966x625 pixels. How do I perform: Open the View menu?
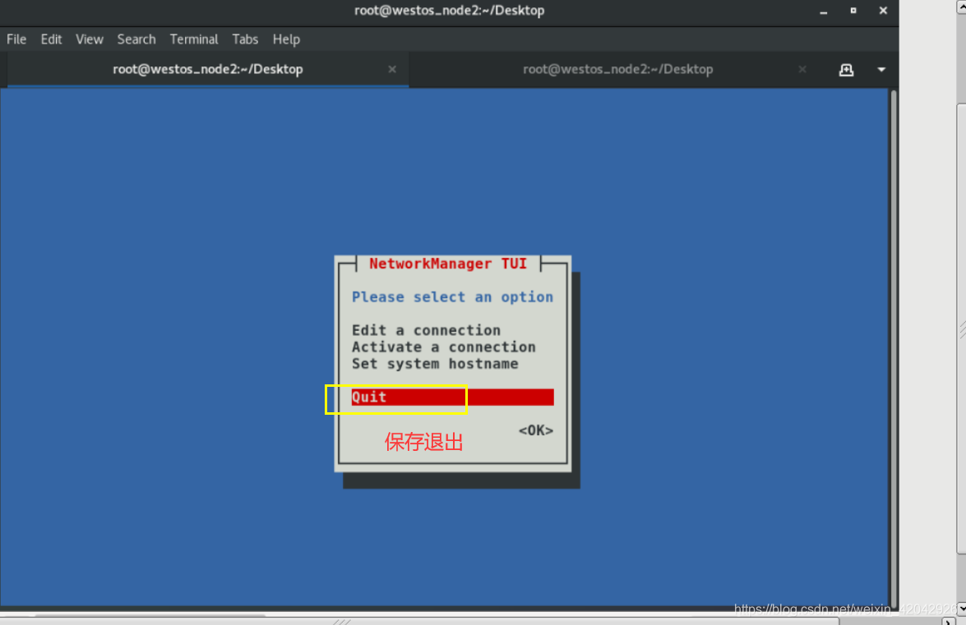coord(90,39)
